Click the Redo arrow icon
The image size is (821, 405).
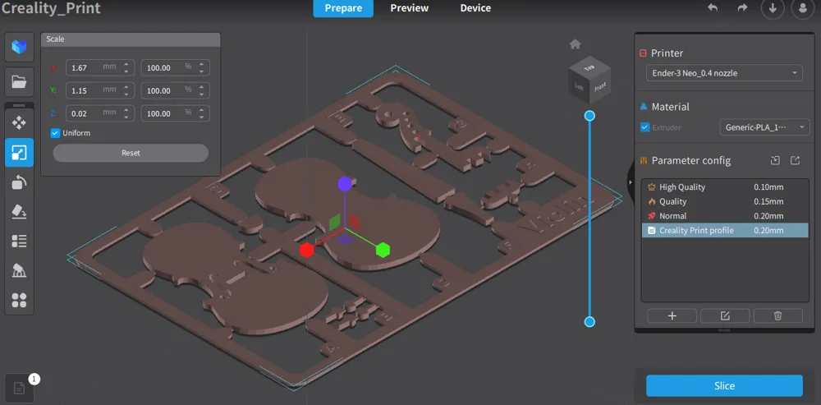pos(742,8)
